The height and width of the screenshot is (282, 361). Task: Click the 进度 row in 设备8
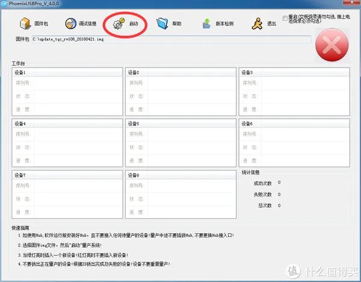point(180,212)
